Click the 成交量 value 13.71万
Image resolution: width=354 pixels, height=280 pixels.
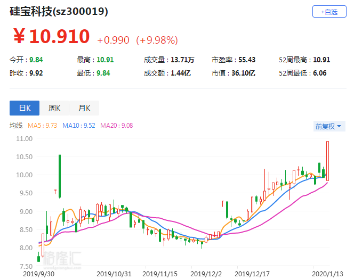coord(182,60)
